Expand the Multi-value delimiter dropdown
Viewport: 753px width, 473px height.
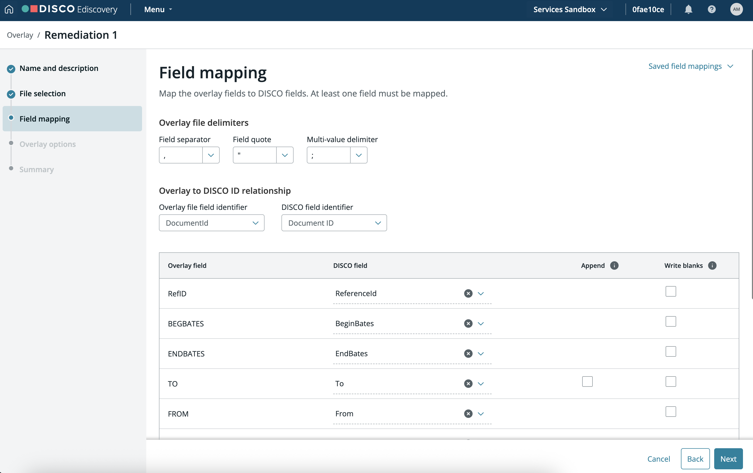(x=337, y=155)
